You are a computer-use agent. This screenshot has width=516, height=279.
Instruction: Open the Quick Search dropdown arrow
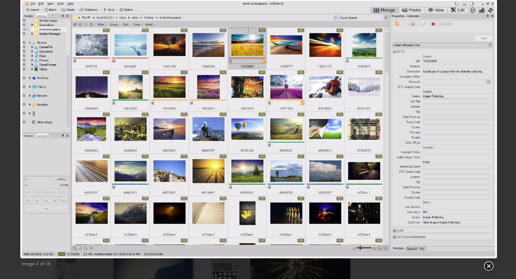[x=386, y=18]
